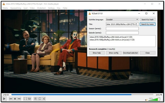Select result Joker.2019.1080p.BluRay.x264-AAA.srt

(111, 37)
